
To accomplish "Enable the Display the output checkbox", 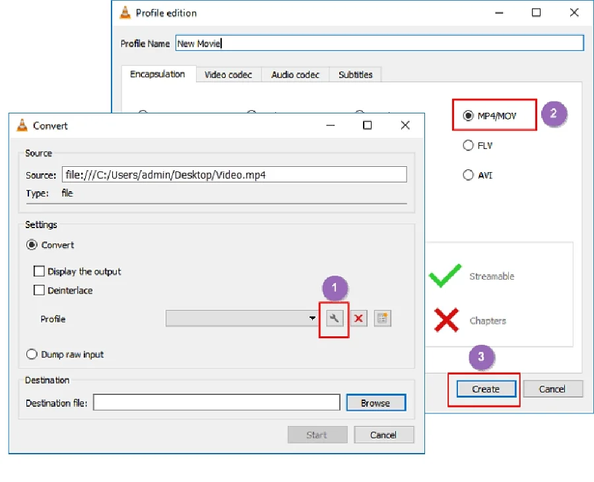I will (39, 272).
